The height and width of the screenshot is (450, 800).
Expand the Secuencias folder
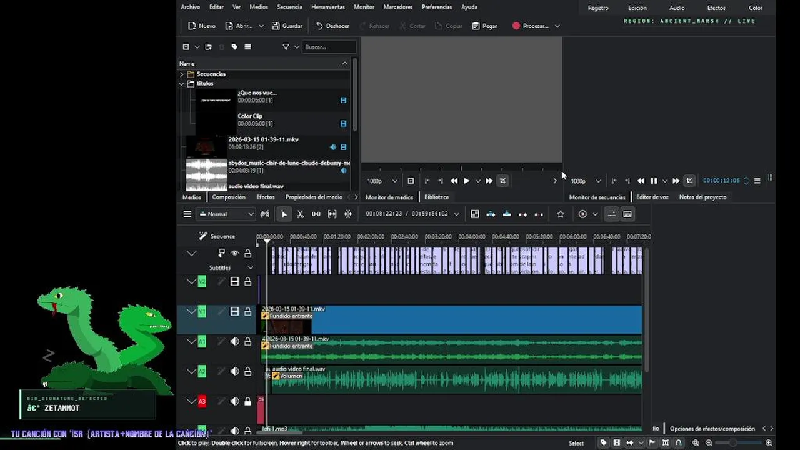pos(182,74)
